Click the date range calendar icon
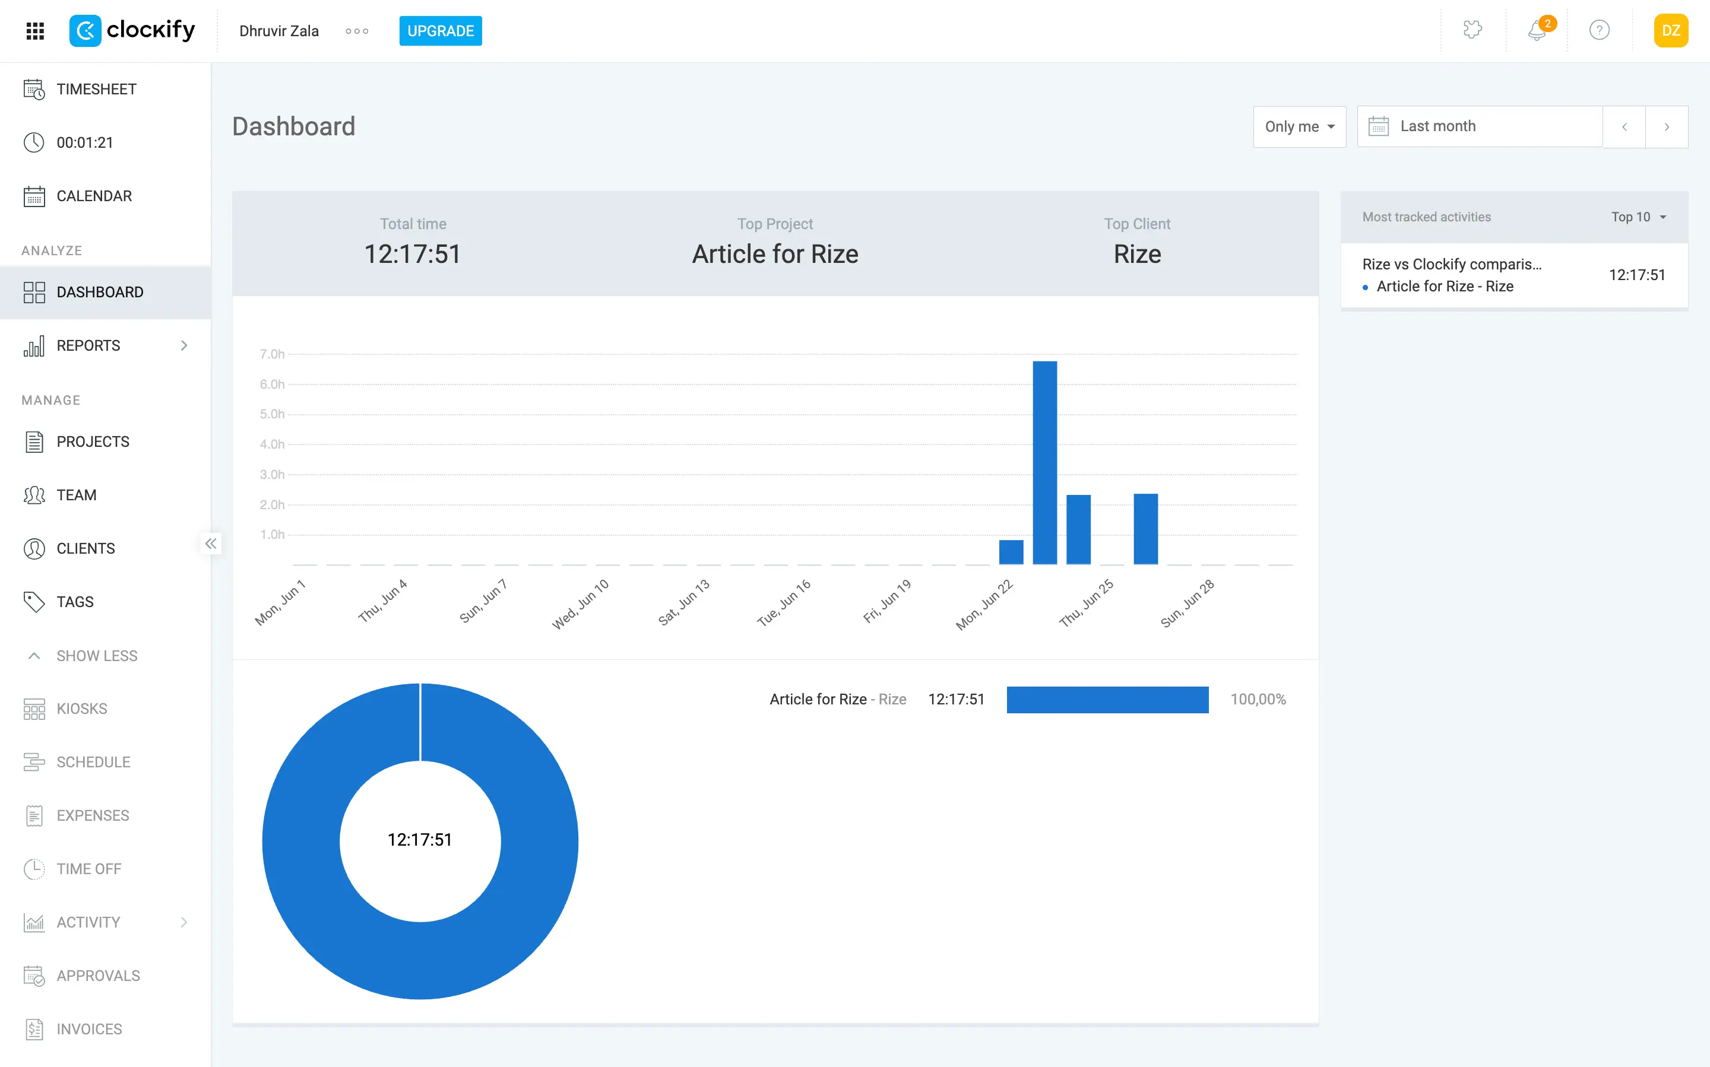Image resolution: width=1710 pixels, height=1067 pixels. pyautogui.click(x=1378, y=126)
